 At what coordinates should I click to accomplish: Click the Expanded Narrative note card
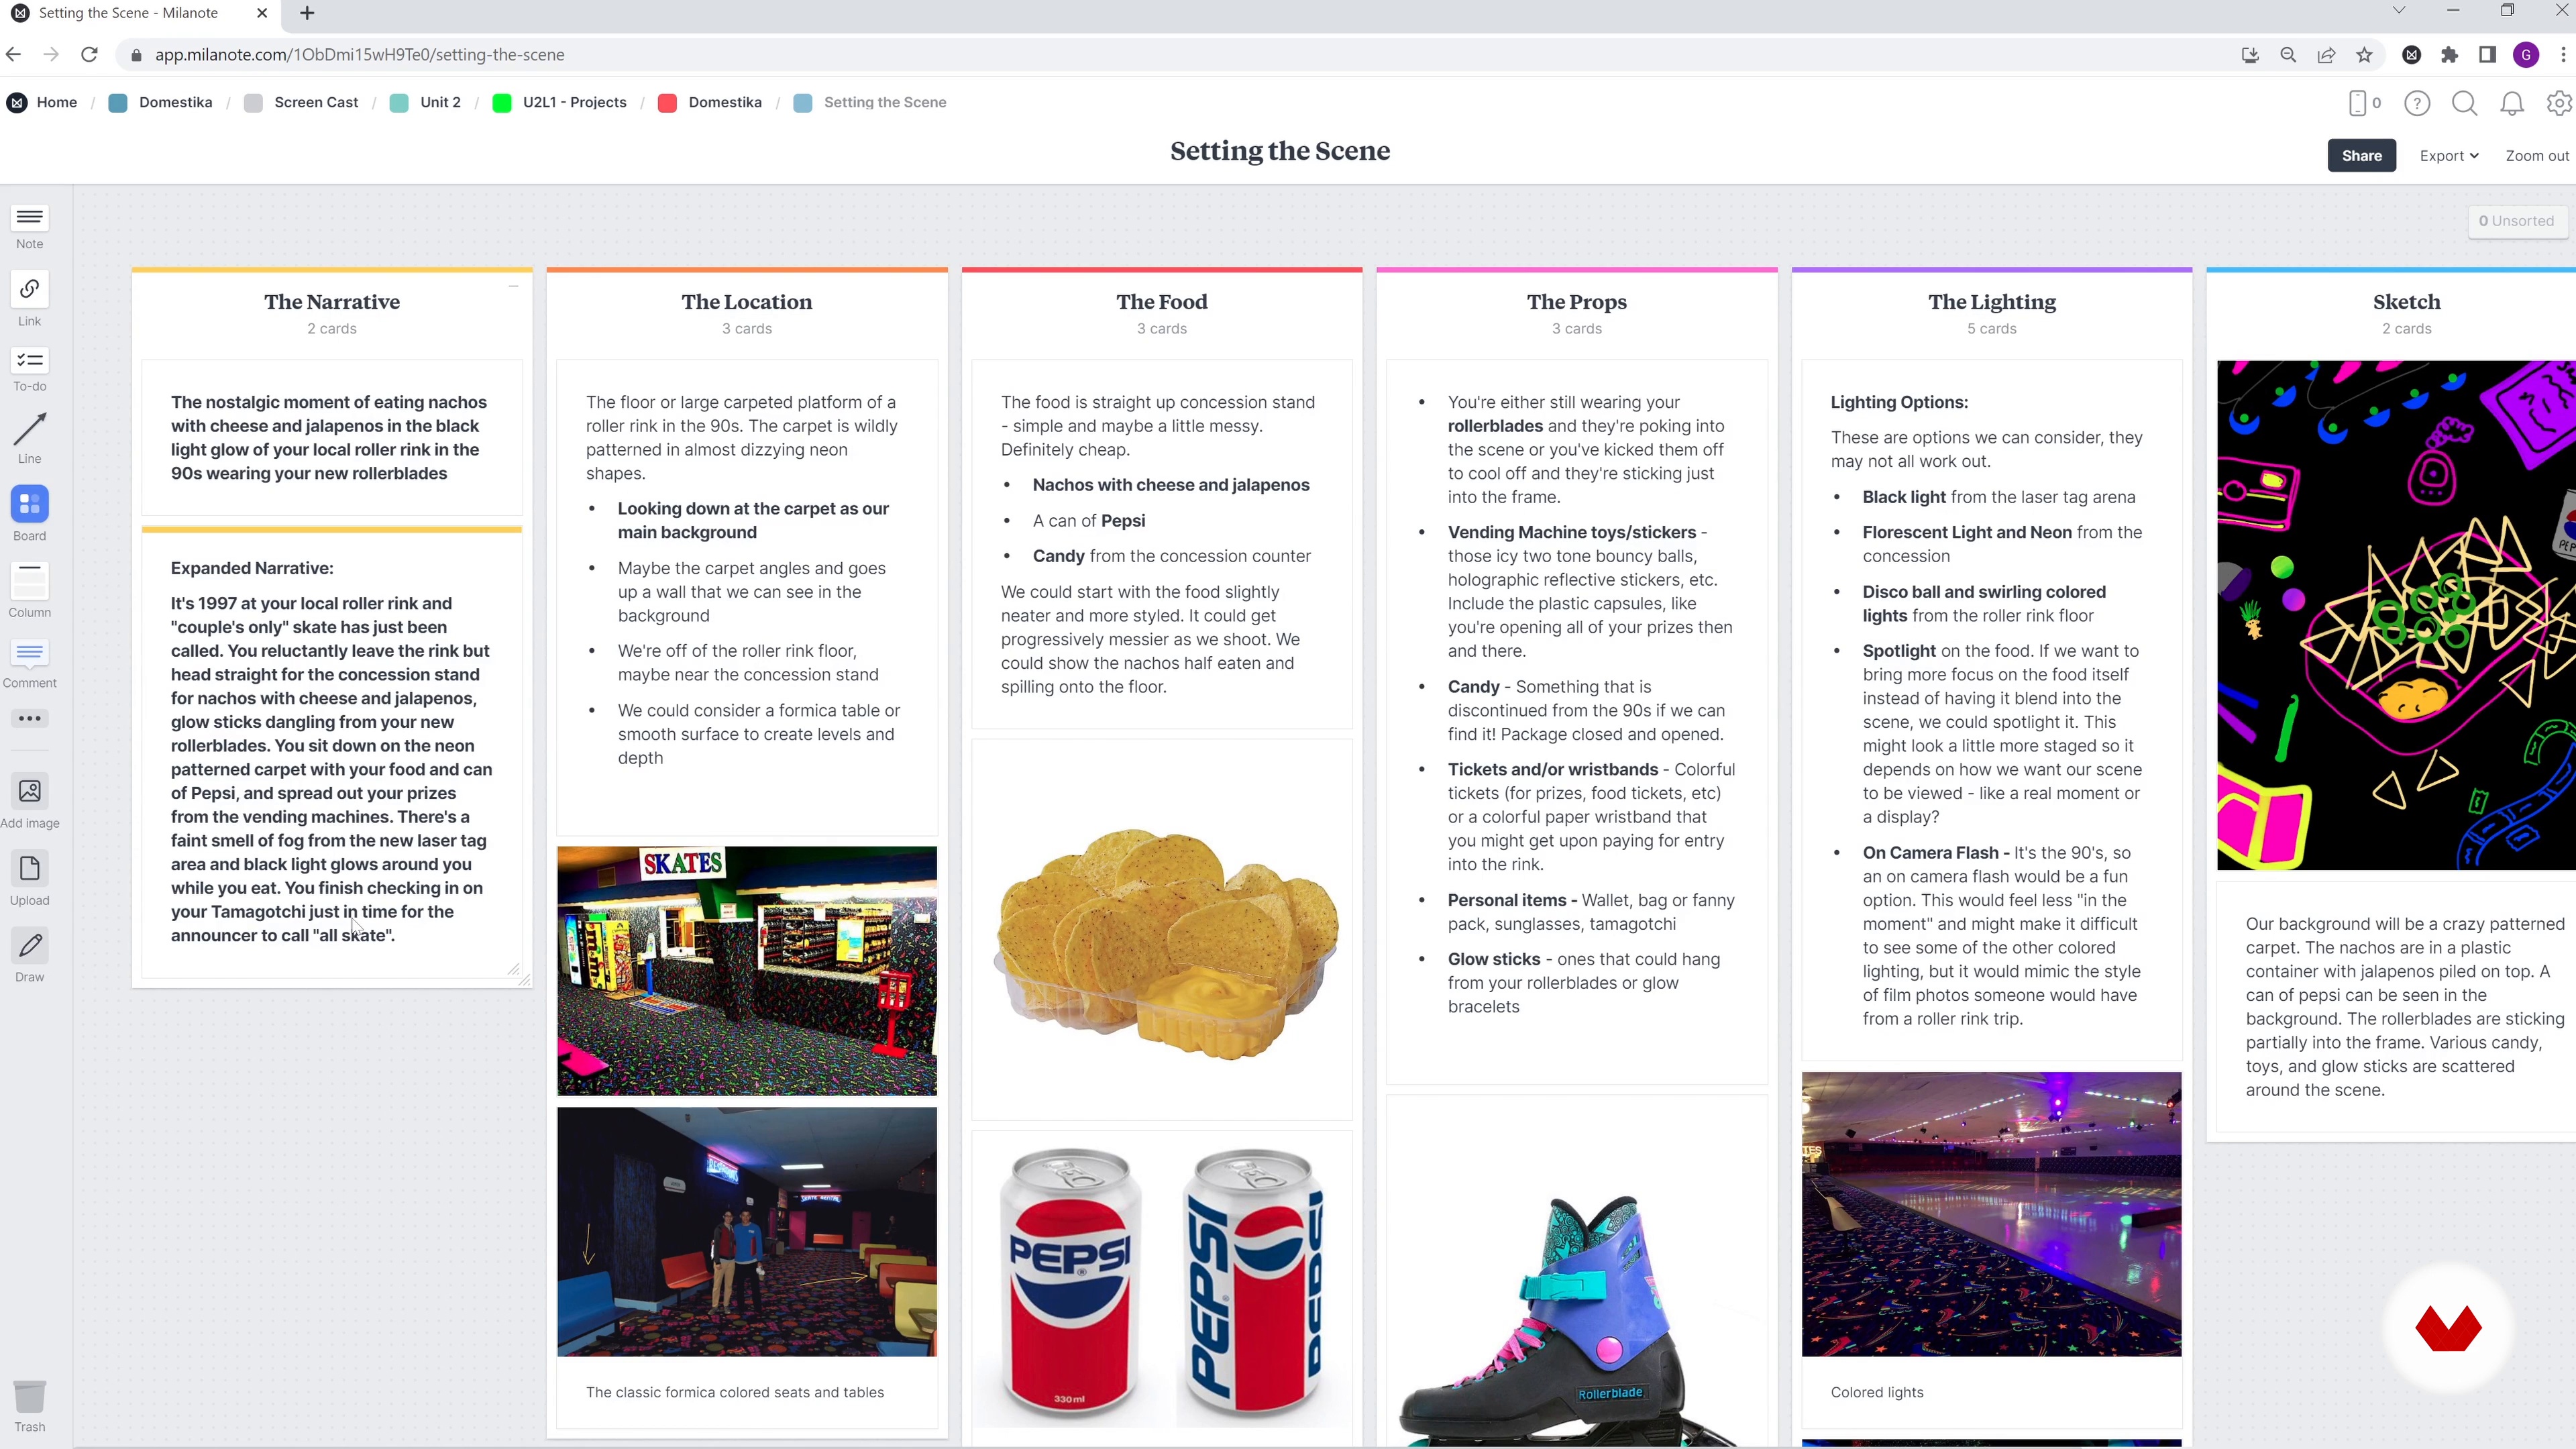332,752
